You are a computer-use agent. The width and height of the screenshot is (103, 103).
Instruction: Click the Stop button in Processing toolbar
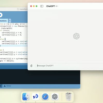(1, 15)
